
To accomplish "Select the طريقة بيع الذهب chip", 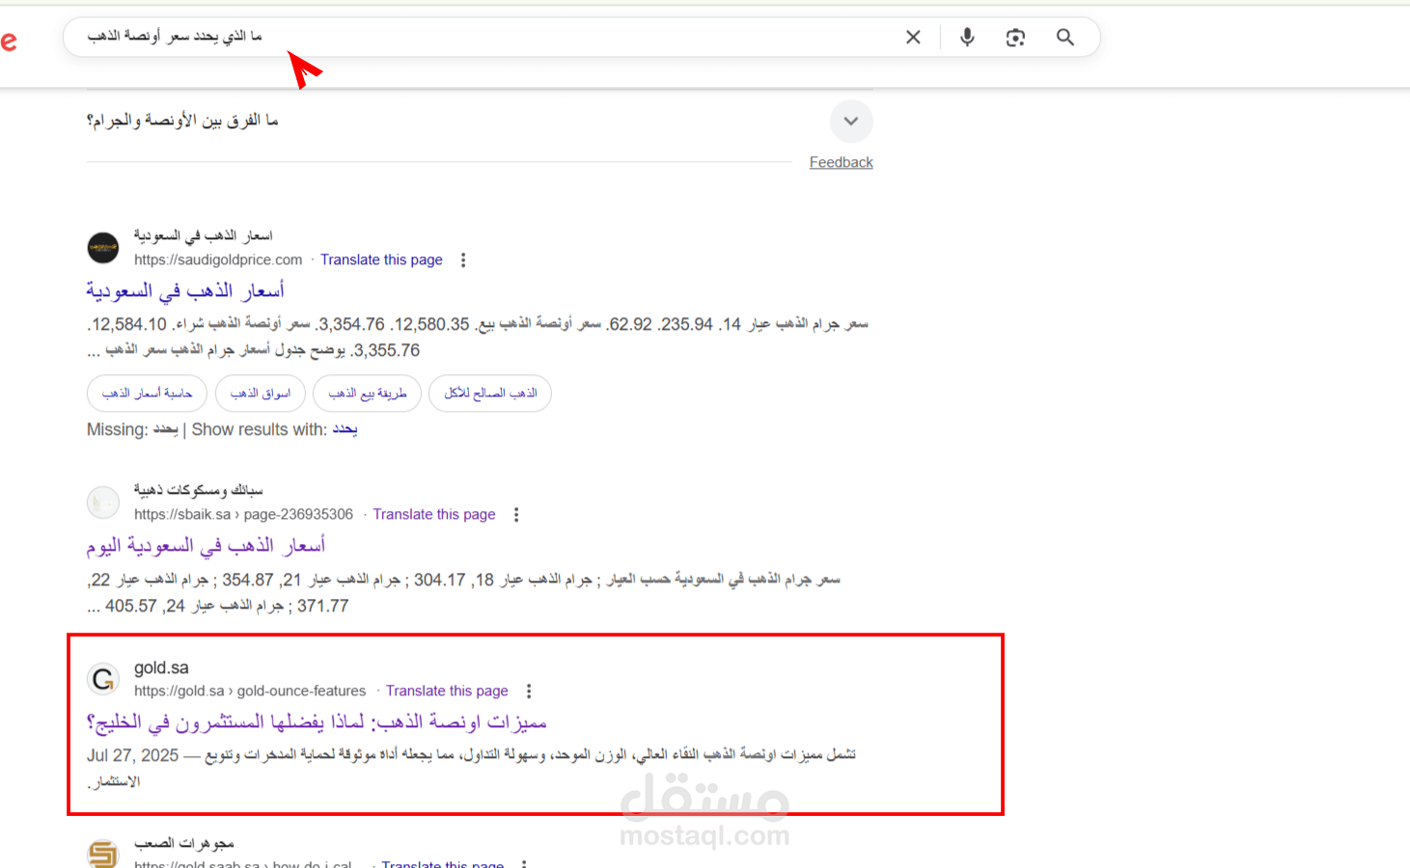I will click(368, 393).
